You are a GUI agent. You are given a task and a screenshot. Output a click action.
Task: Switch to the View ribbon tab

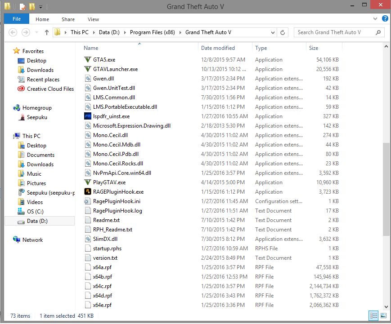tap(93, 19)
